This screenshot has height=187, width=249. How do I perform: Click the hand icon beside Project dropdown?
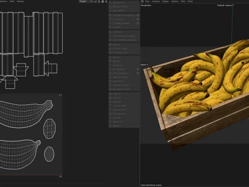tap(103, 2)
